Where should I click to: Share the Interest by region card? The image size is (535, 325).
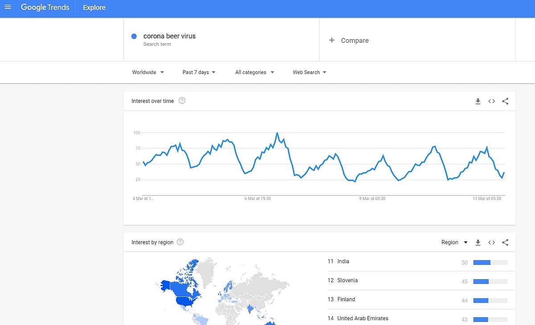(x=505, y=243)
